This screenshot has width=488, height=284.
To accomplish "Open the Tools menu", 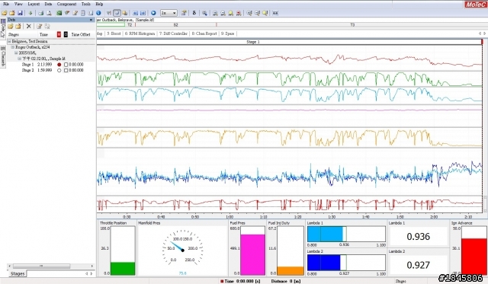I will pos(85,4).
